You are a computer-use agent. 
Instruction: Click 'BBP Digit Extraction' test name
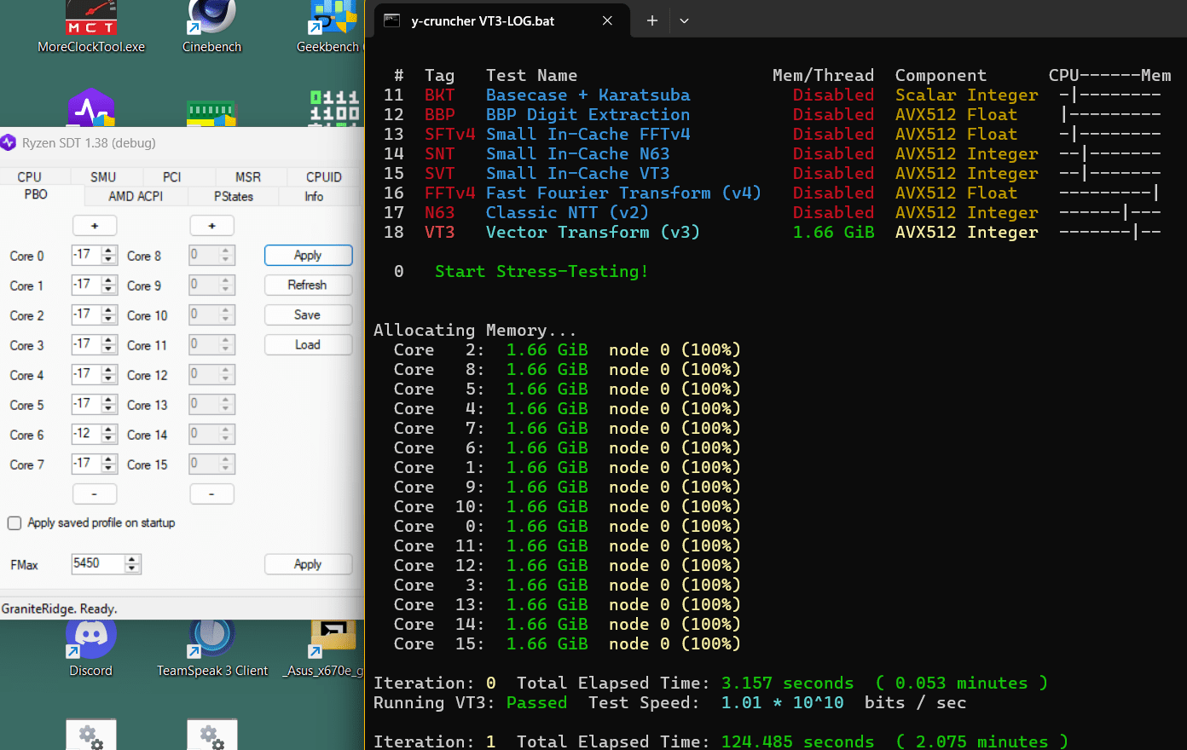[x=588, y=114]
